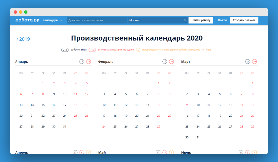
Task: Select January 31 in the calendar
Action: (65, 127)
